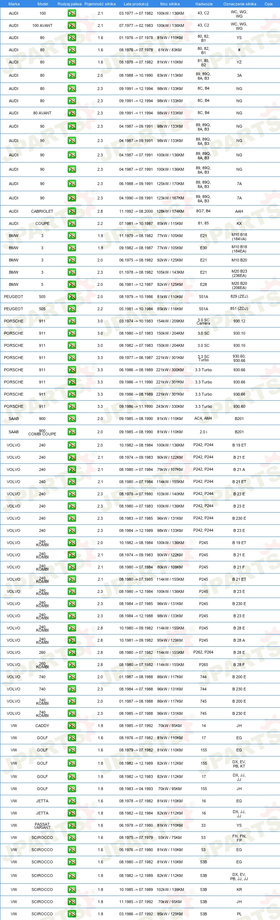Screen dimensions: 280x920
Task: Click fuel icon in VOLVO 740 KOMBI 2.3 row
Action: (x=72, y=713)
